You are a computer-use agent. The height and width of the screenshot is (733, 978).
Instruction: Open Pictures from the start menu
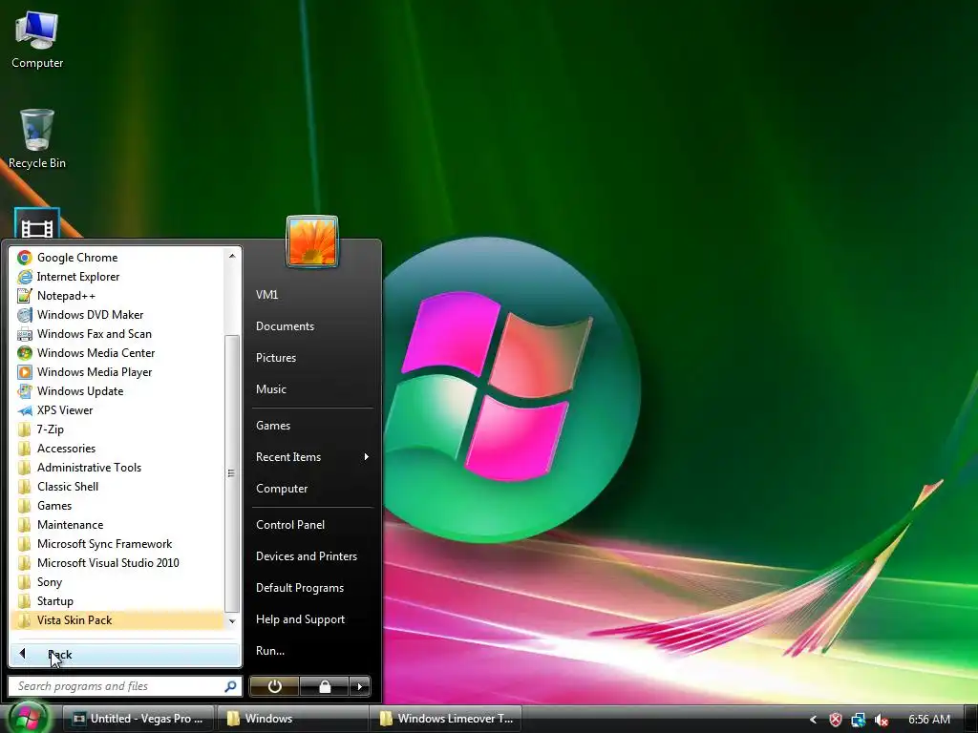pos(312,358)
